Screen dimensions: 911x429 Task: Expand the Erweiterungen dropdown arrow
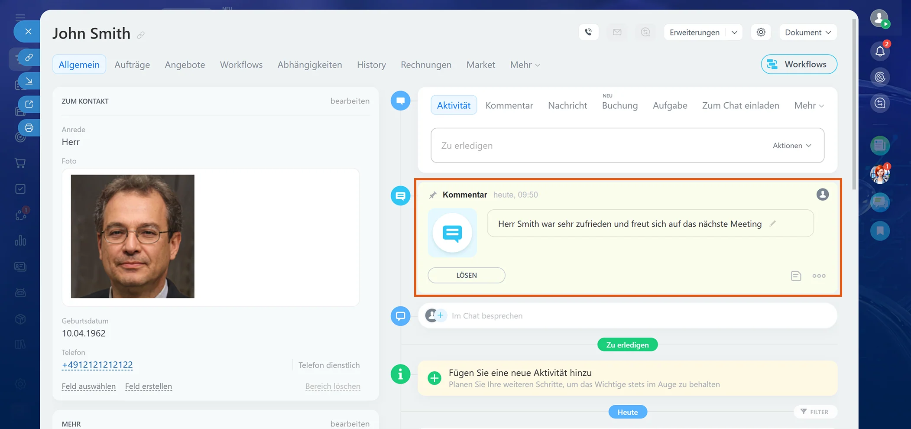[734, 32]
